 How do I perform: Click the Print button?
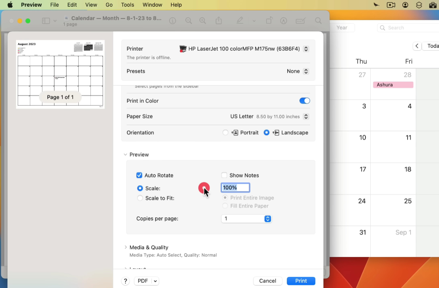[x=301, y=281]
